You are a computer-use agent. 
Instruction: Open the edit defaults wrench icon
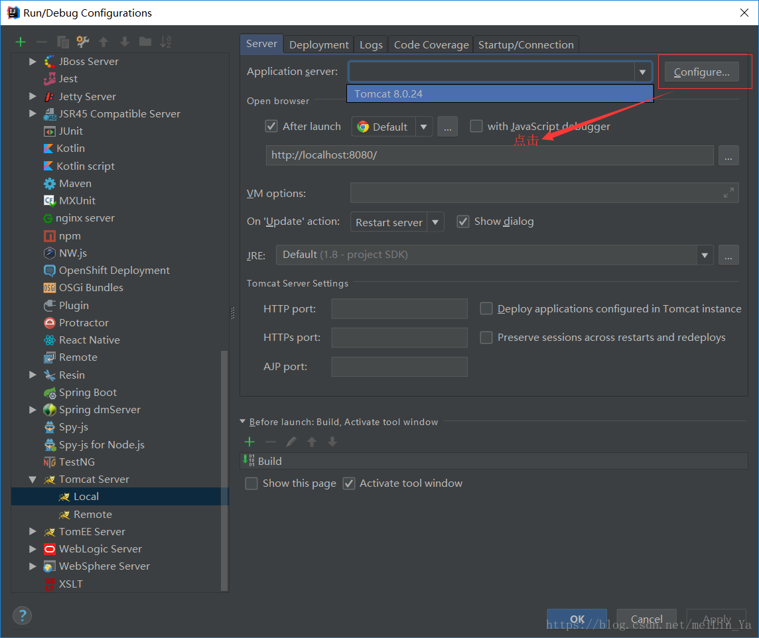pos(83,42)
